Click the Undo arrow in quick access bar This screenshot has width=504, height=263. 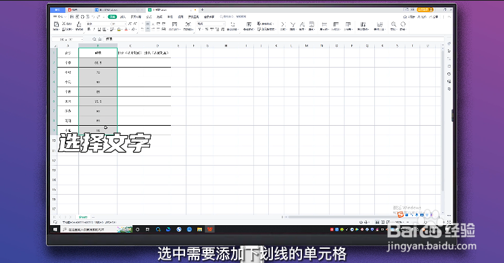coord(93,17)
